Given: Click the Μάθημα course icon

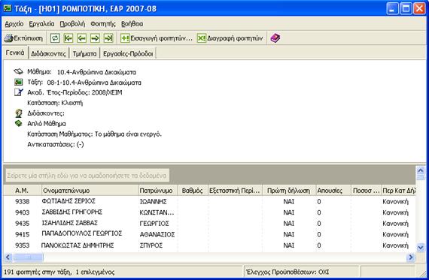Looking at the screenshot, I should coord(19,72).
